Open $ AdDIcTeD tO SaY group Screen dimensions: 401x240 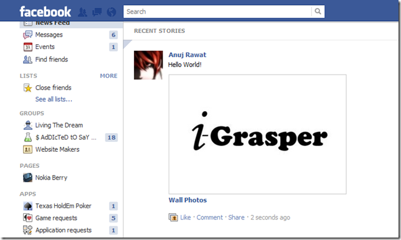pos(66,137)
